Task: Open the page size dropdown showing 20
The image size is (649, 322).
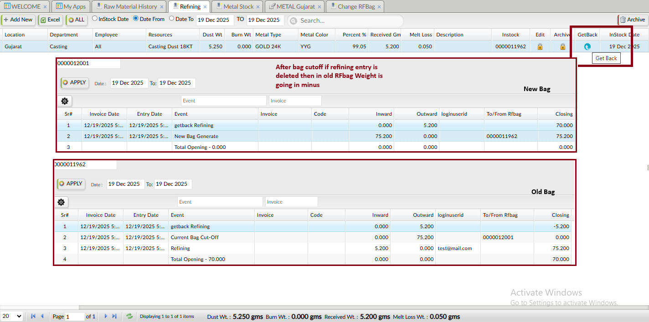Action: (x=12, y=316)
